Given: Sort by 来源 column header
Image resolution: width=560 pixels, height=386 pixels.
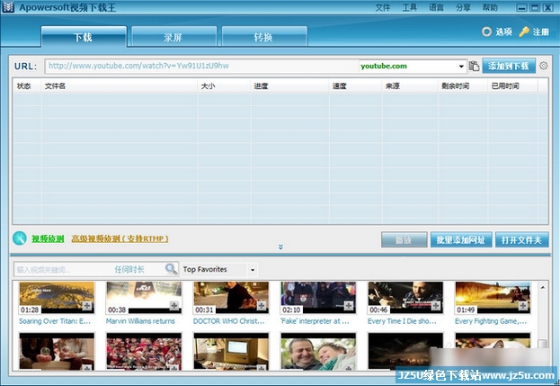Looking at the screenshot, I should click(410, 86).
